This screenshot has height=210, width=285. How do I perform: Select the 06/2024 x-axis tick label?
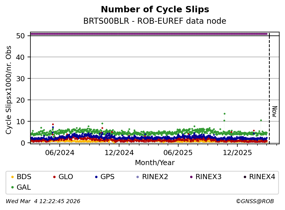pyautogui.click(x=59, y=153)
